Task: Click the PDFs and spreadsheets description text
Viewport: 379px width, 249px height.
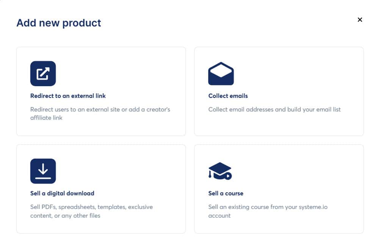Action: click(91, 211)
